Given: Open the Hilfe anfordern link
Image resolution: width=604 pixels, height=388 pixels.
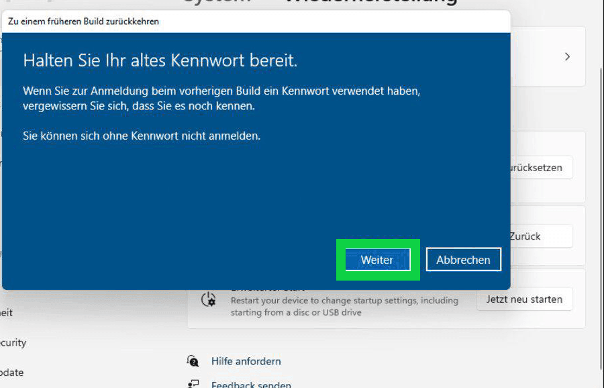Looking at the screenshot, I should 246,361.
